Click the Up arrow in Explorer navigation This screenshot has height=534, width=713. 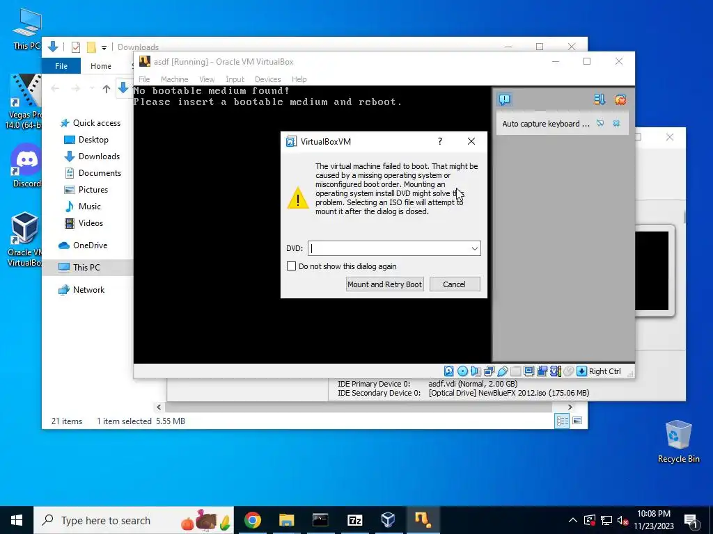pyautogui.click(x=107, y=88)
